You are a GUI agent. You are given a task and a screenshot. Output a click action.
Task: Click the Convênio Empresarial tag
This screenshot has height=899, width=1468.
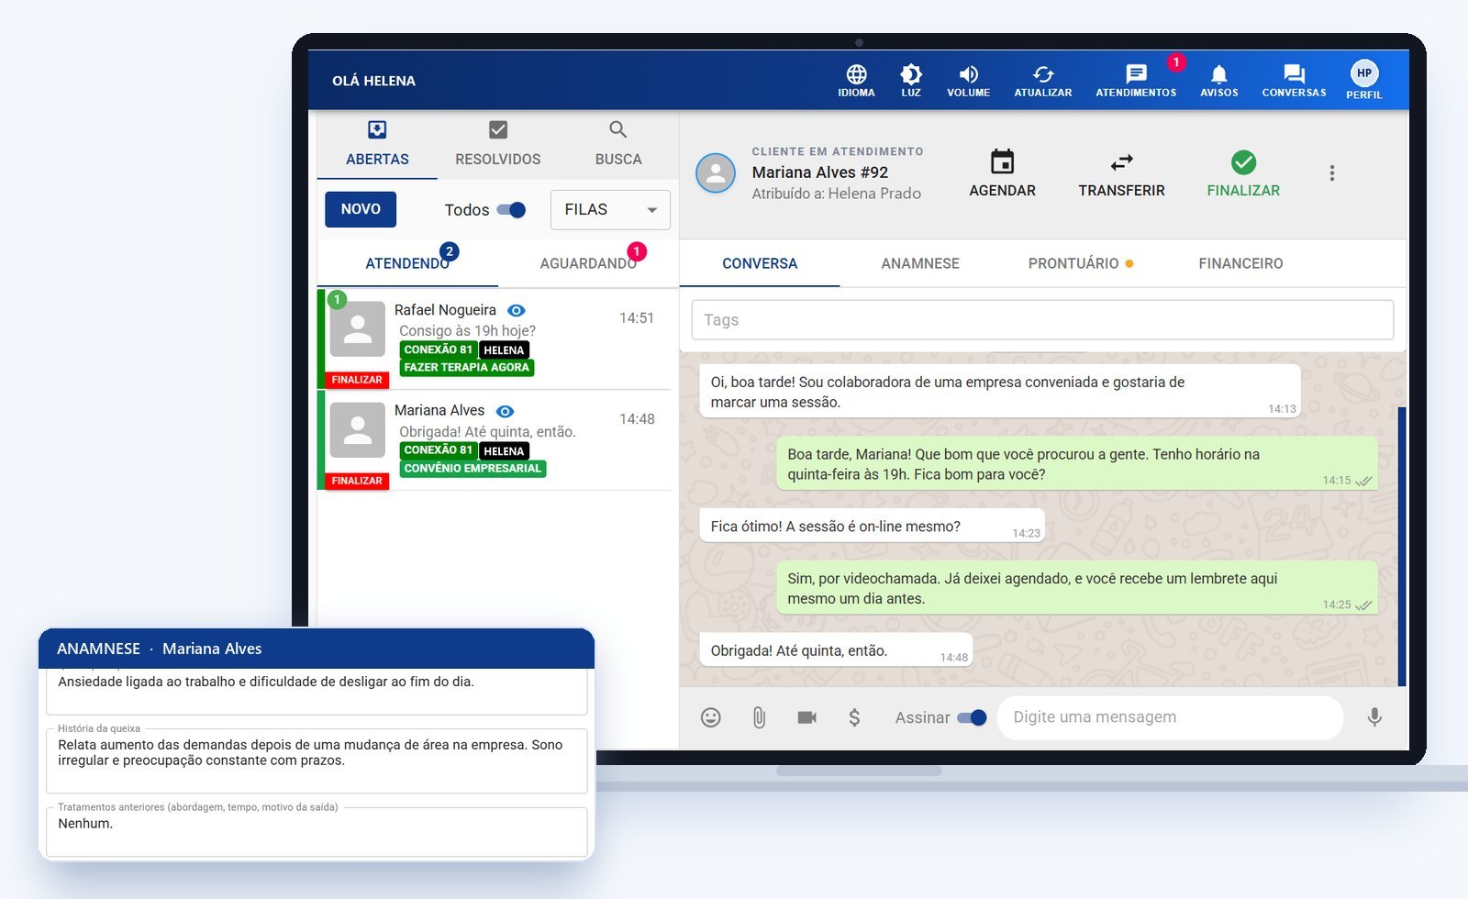pyautogui.click(x=473, y=469)
